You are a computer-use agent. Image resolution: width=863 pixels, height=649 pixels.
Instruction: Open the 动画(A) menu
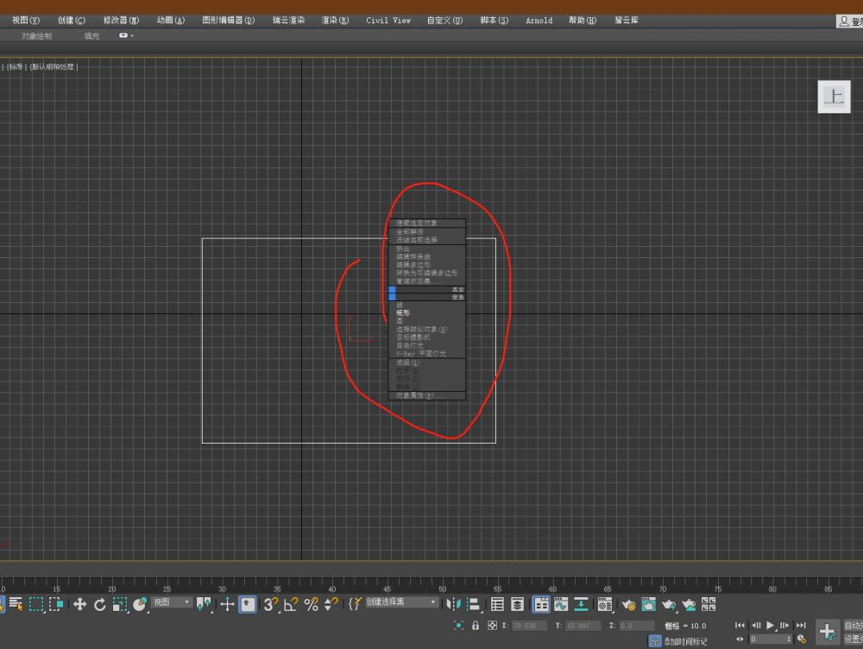(x=171, y=21)
